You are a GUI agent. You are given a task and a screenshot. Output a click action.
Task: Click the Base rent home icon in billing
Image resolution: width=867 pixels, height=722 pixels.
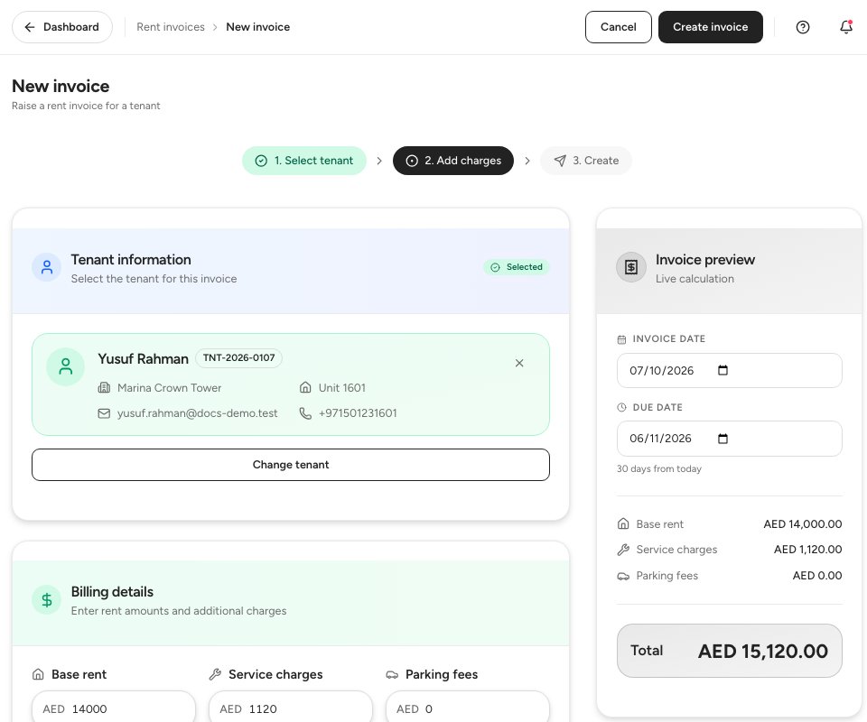(38, 674)
